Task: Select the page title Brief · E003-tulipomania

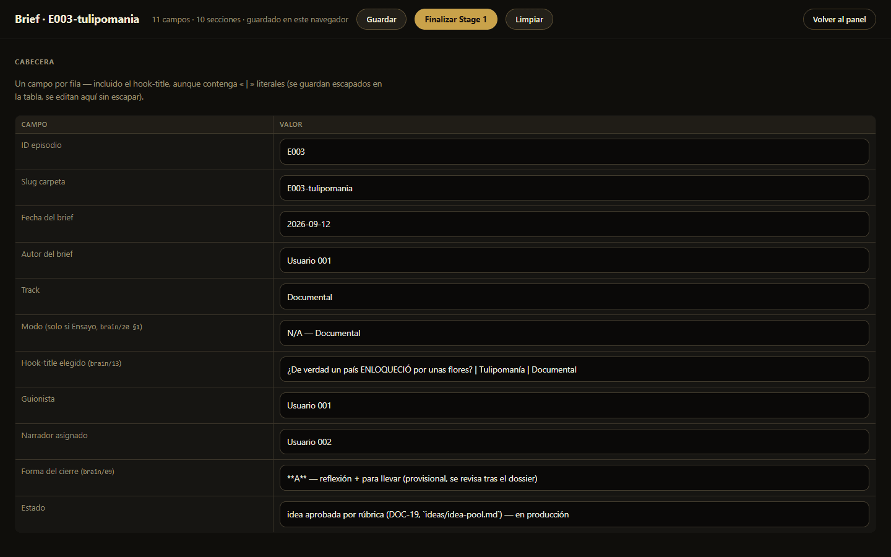Action: point(77,19)
